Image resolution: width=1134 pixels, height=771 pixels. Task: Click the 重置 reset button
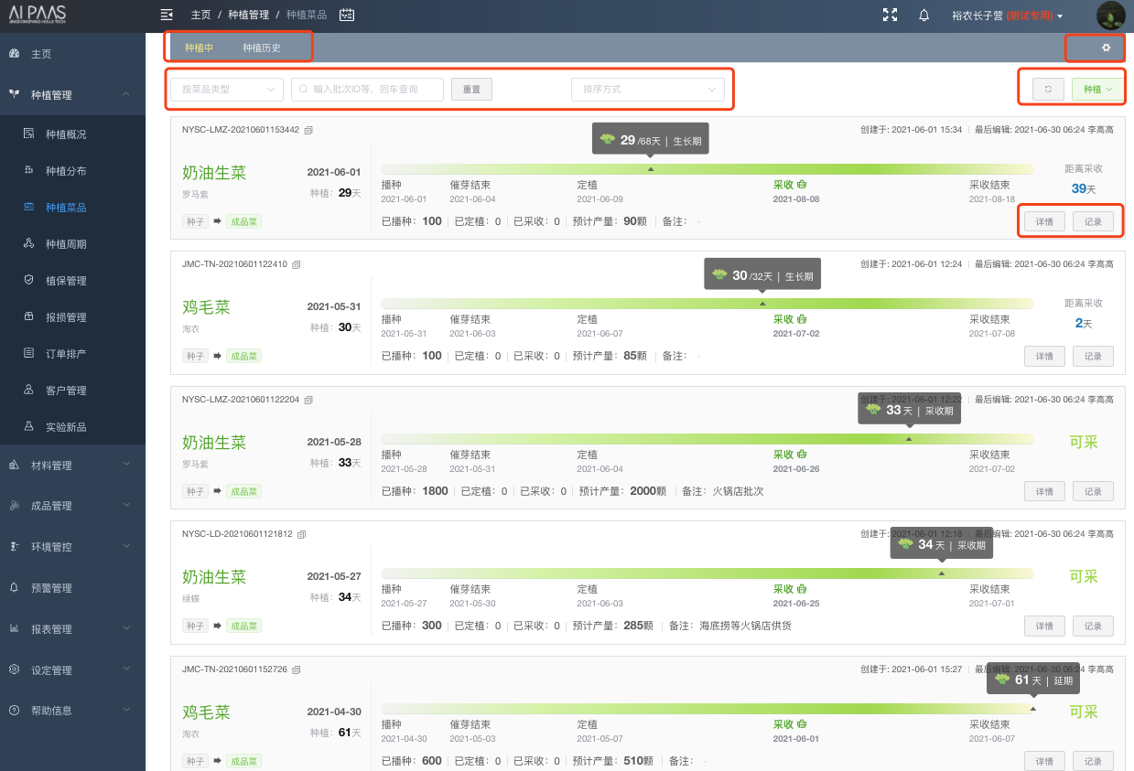471,89
